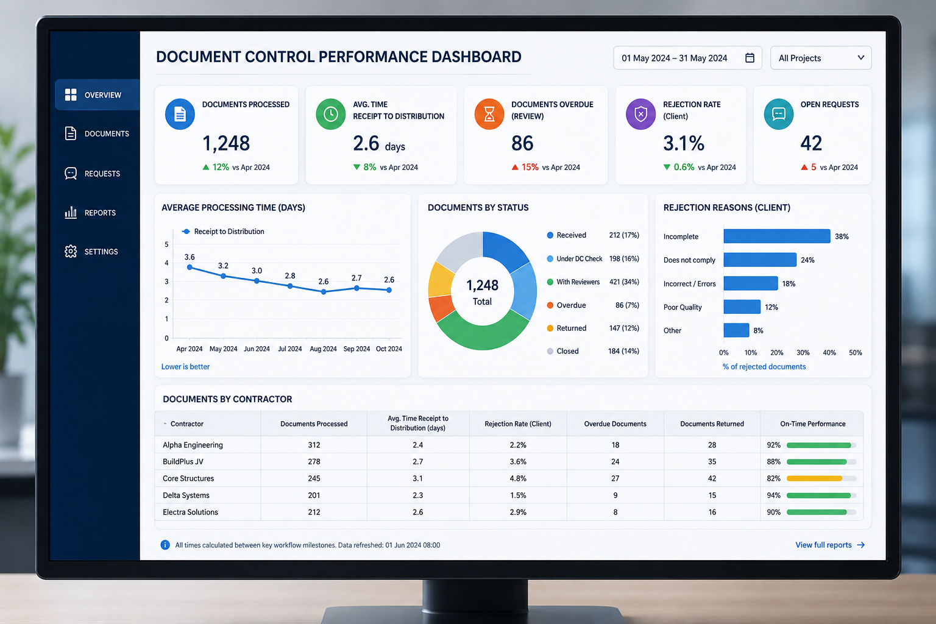Go to the Overview menu item

click(x=97, y=94)
